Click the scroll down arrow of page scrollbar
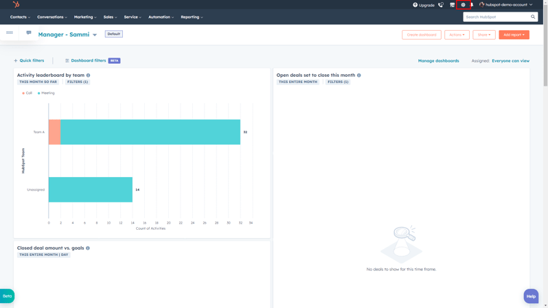 click(545, 305)
